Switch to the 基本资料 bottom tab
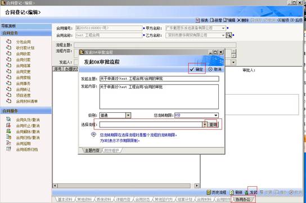306x203 pixels. point(65,200)
